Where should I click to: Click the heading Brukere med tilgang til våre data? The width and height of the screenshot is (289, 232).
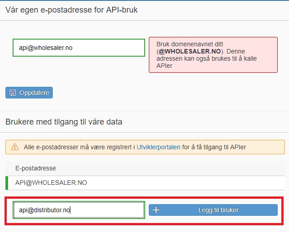pos(64,121)
